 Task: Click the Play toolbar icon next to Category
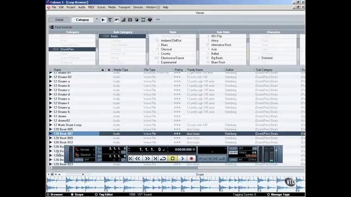pyautogui.click(x=103, y=20)
